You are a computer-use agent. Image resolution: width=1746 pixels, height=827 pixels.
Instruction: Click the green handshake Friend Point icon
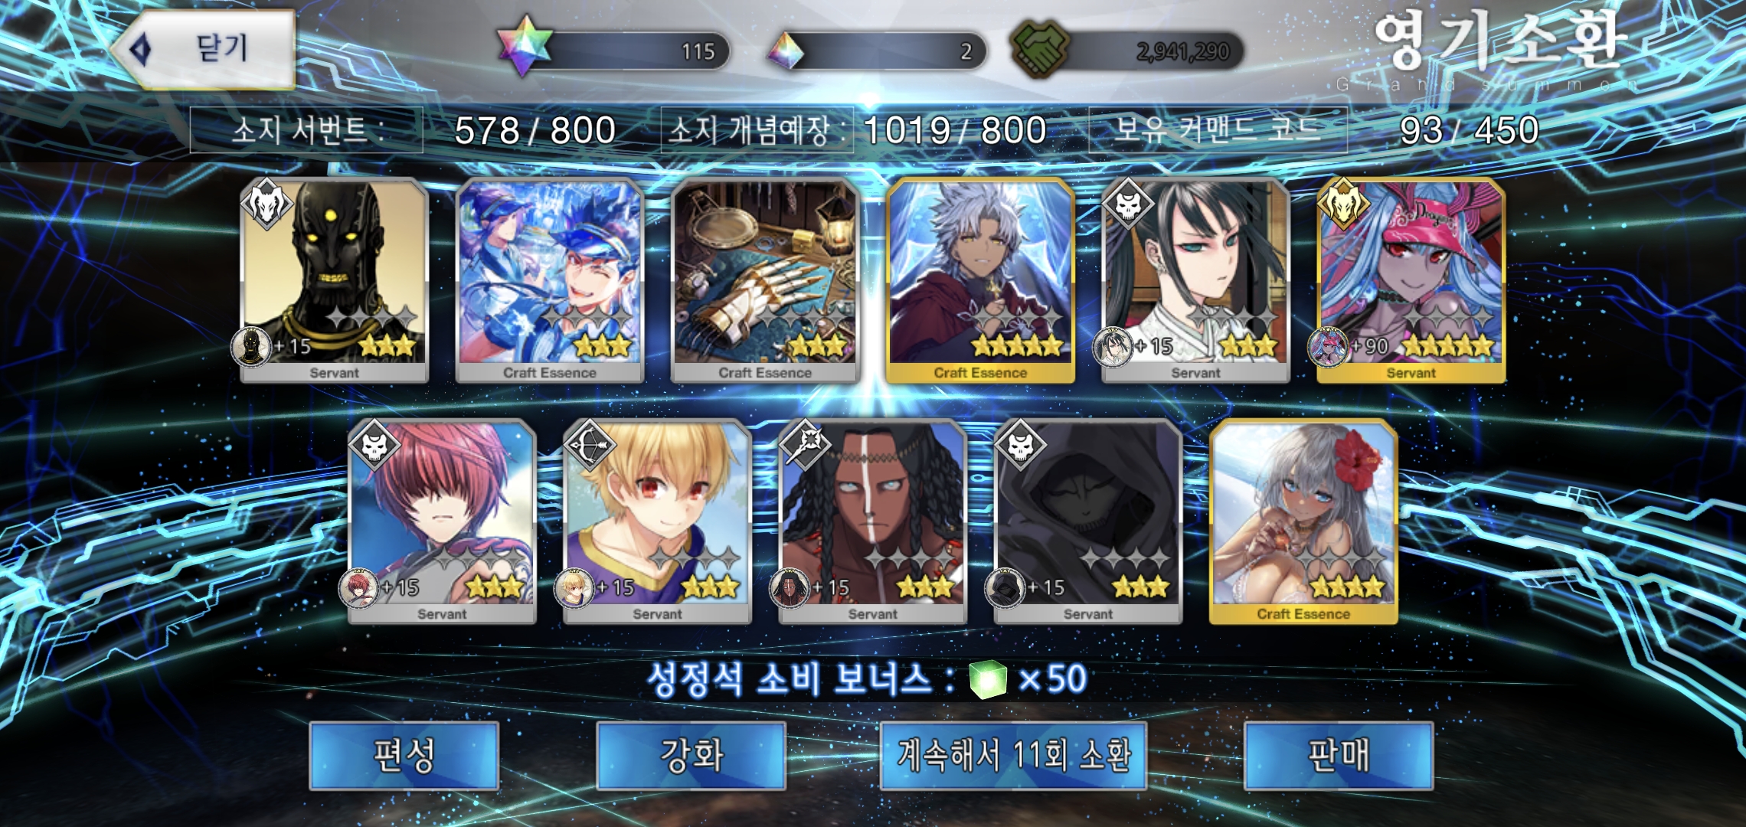tap(1040, 49)
